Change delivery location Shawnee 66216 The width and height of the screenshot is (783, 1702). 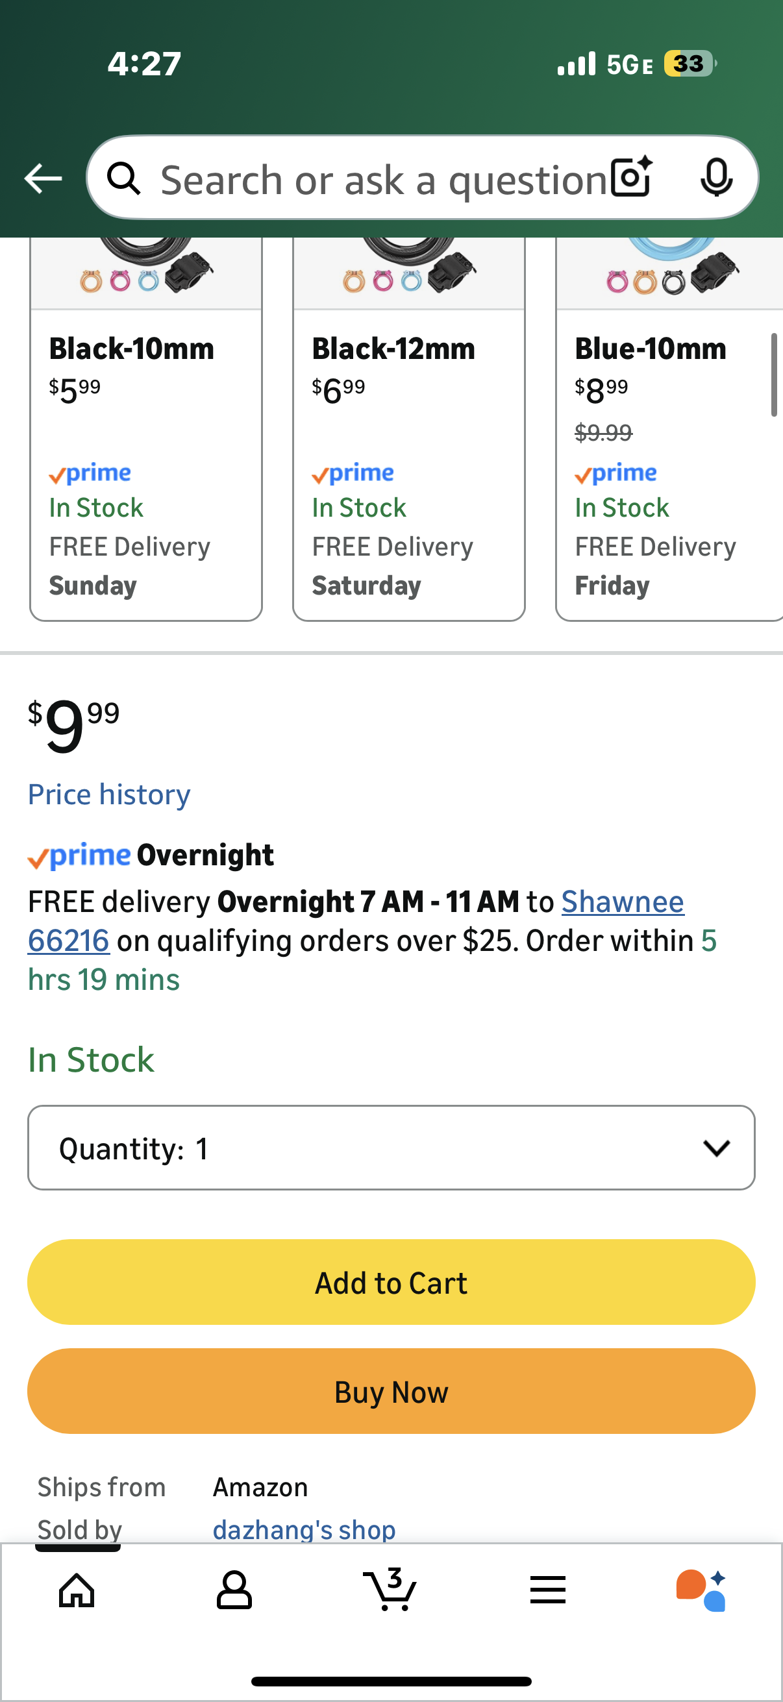[x=622, y=902]
